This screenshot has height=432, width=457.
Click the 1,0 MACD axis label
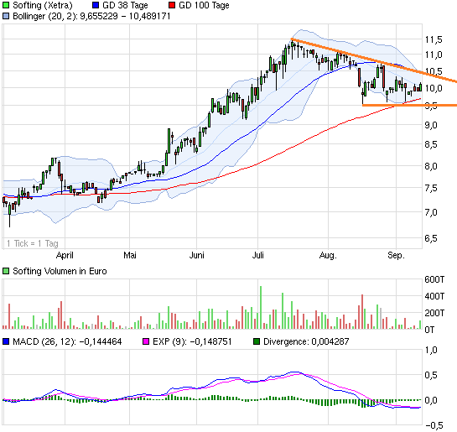pyautogui.click(x=431, y=350)
